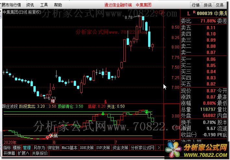Switch to DDE决策 template
The image size is (230, 160).
click(x=87, y=148)
